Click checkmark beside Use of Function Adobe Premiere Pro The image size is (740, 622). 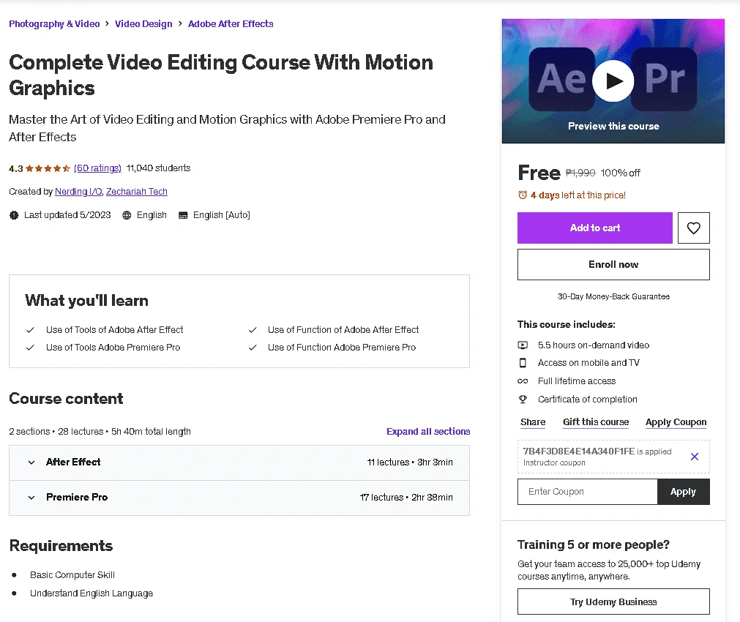point(253,348)
